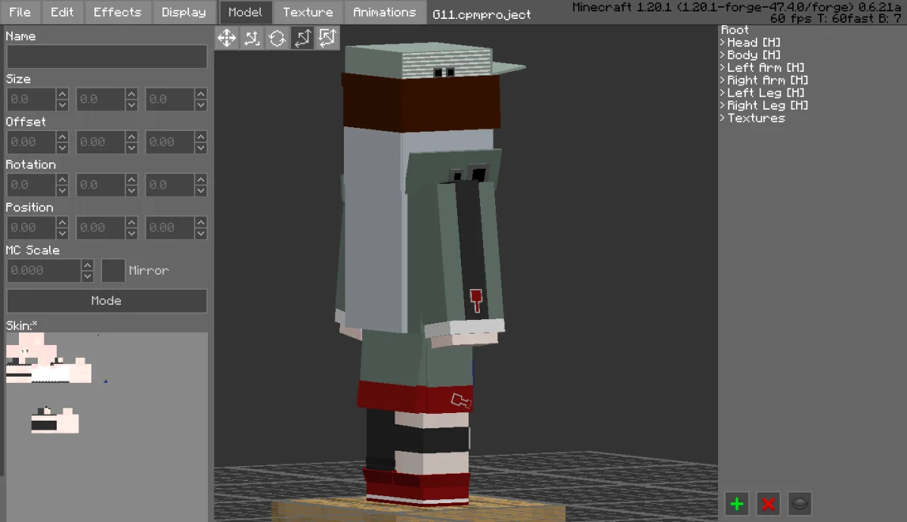Click the Minecraft 1.20.1 version text
Screen dimensions: 907x522
[736, 7]
